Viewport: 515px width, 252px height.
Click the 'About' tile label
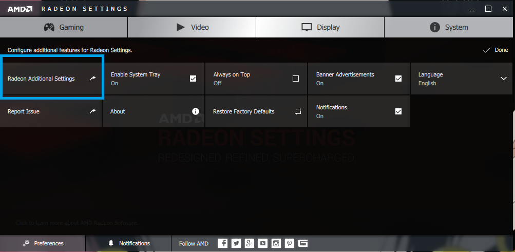click(118, 111)
